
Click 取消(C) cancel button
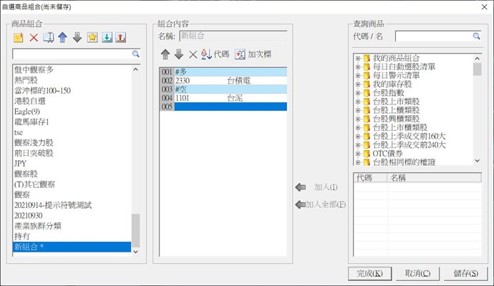click(417, 273)
